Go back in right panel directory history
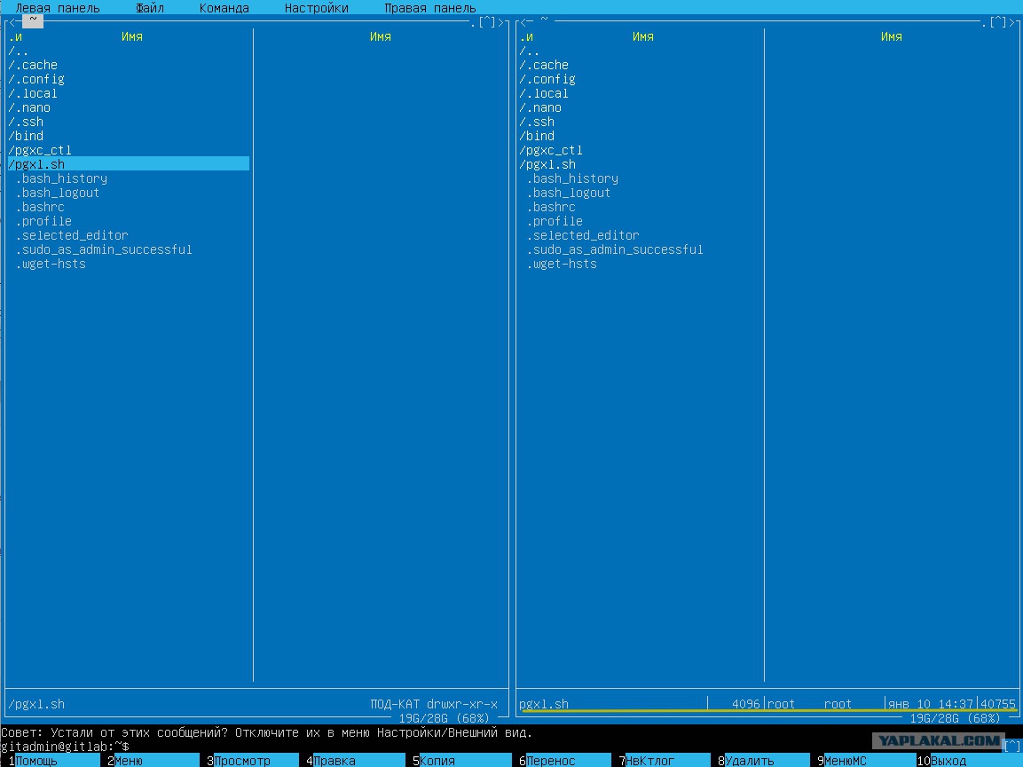This screenshot has width=1023, height=767. point(523,22)
